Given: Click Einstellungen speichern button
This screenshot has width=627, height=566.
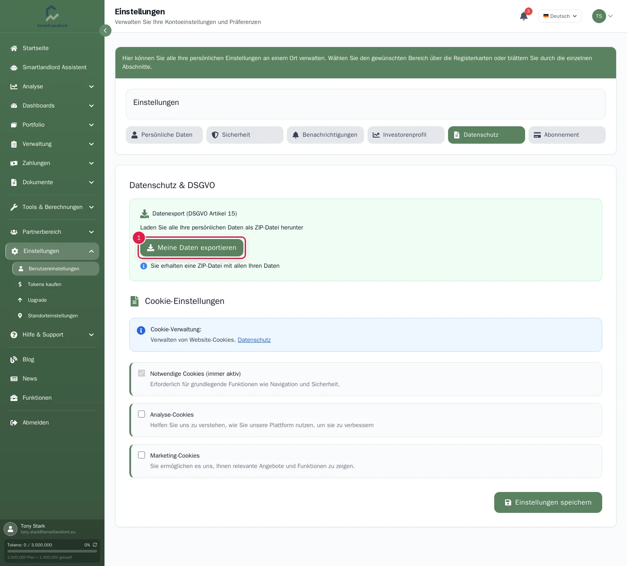Looking at the screenshot, I should [548, 502].
